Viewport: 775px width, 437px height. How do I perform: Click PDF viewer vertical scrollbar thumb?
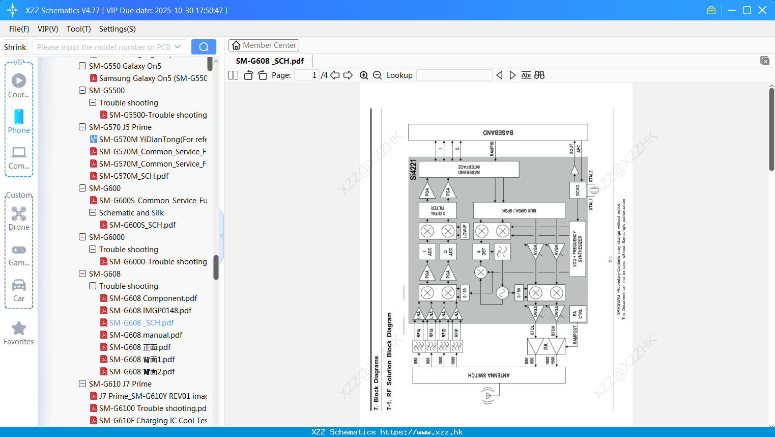tap(771, 129)
